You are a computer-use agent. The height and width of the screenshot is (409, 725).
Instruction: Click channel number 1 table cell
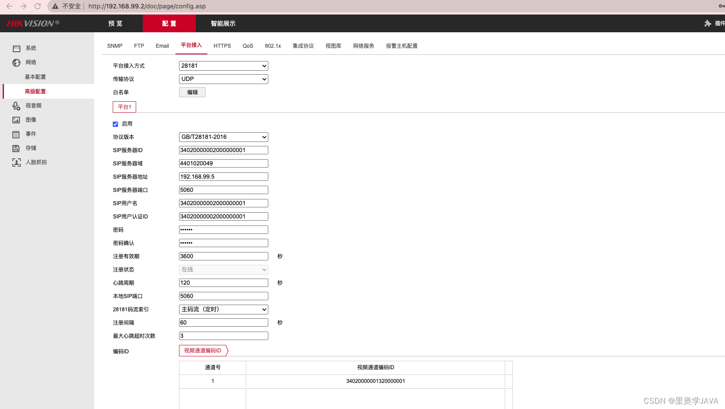pyautogui.click(x=213, y=381)
